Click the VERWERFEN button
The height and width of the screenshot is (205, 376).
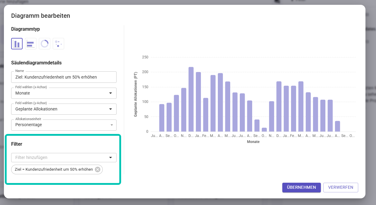341,187
